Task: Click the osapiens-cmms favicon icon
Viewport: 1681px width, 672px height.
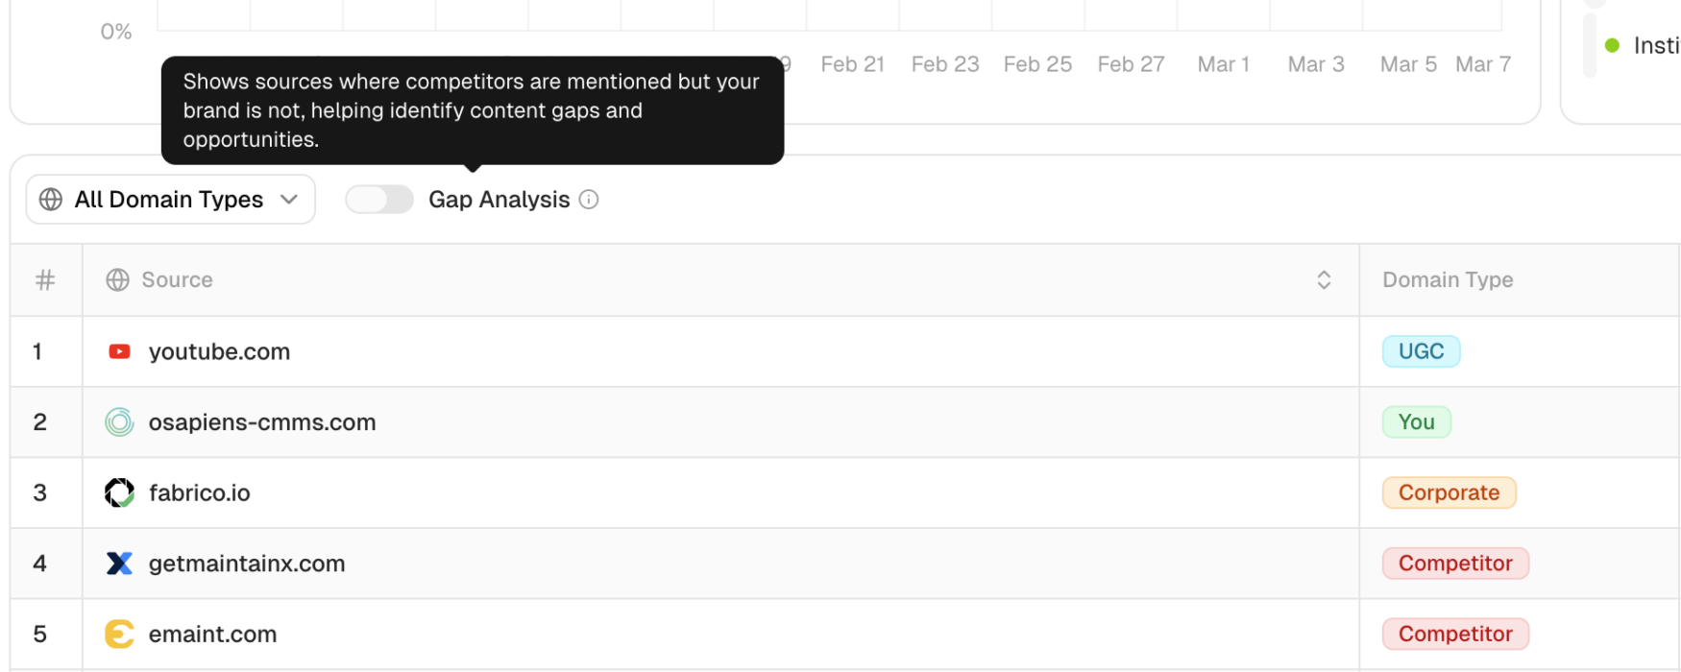Action: pyautogui.click(x=119, y=422)
